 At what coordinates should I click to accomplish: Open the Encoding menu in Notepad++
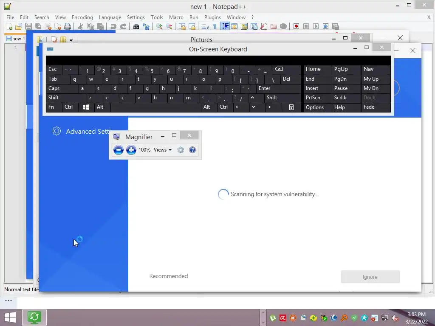pyautogui.click(x=82, y=17)
